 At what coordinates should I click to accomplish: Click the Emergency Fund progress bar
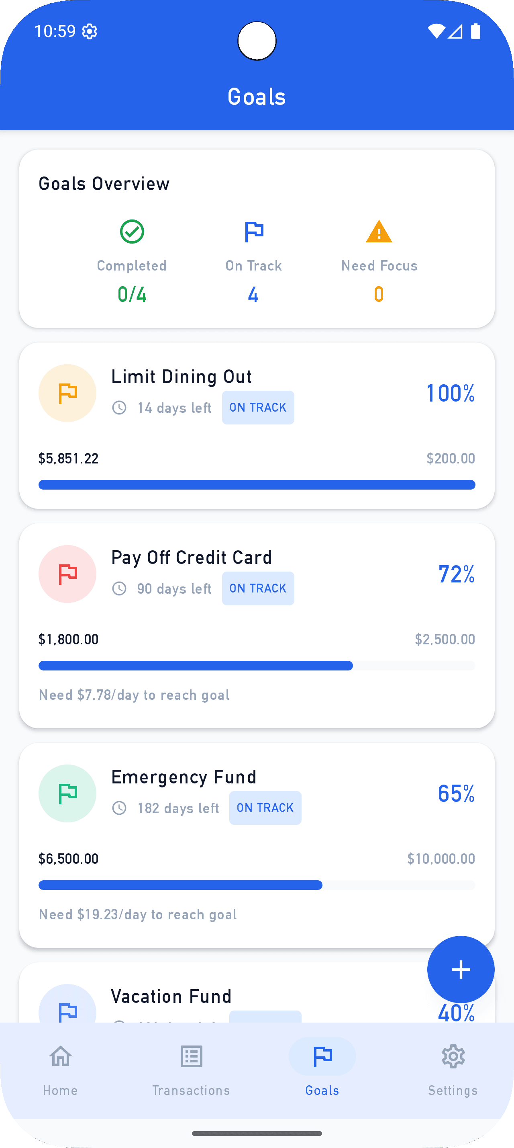[x=257, y=885]
